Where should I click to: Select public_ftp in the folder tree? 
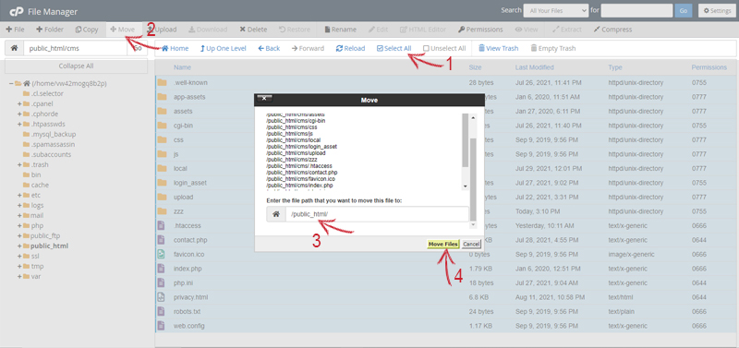[x=45, y=235]
